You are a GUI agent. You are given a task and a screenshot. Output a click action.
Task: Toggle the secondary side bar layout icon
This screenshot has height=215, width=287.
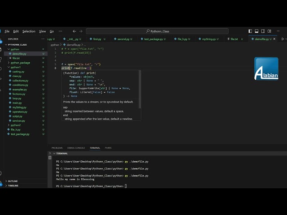263,31
